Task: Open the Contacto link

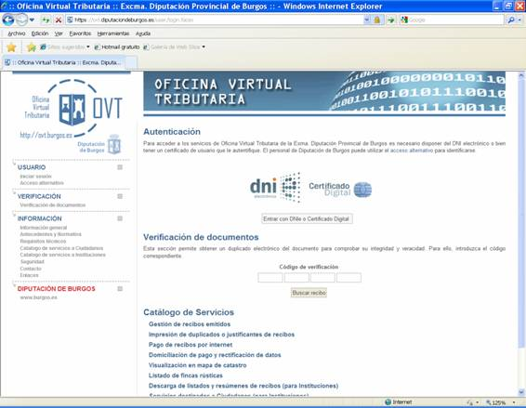Action: (31, 269)
